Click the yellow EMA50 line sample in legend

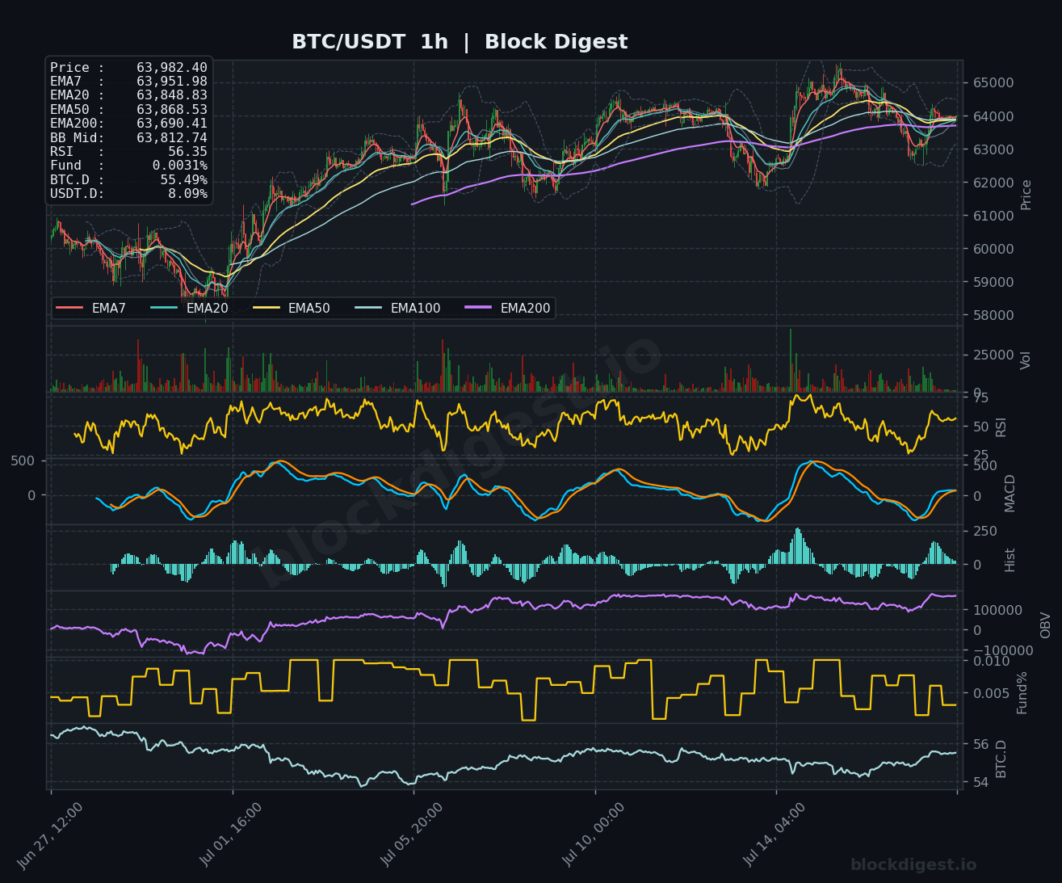(266, 308)
